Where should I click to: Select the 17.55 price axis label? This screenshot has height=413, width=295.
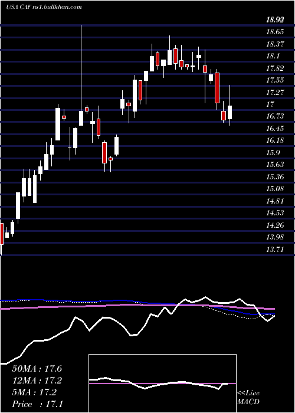pyautogui.click(x=275, y=80)
